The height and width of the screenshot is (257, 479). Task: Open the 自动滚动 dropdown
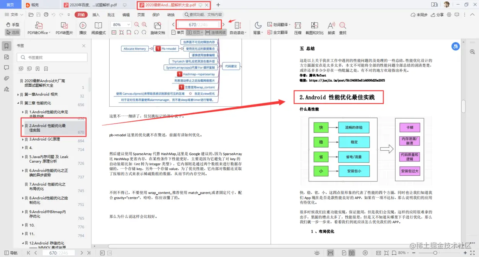[x=238, y=32]
